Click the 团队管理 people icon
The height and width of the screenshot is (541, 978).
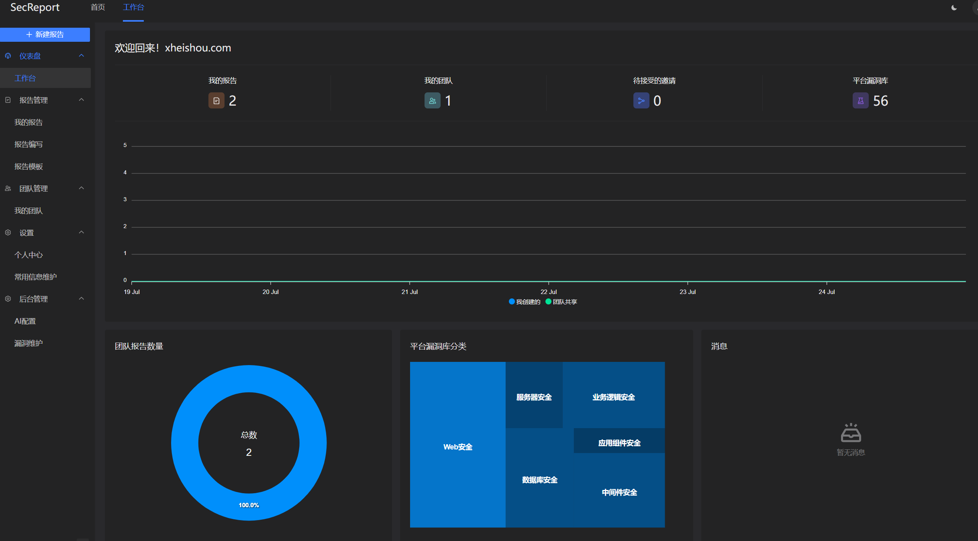pos(8,188)
